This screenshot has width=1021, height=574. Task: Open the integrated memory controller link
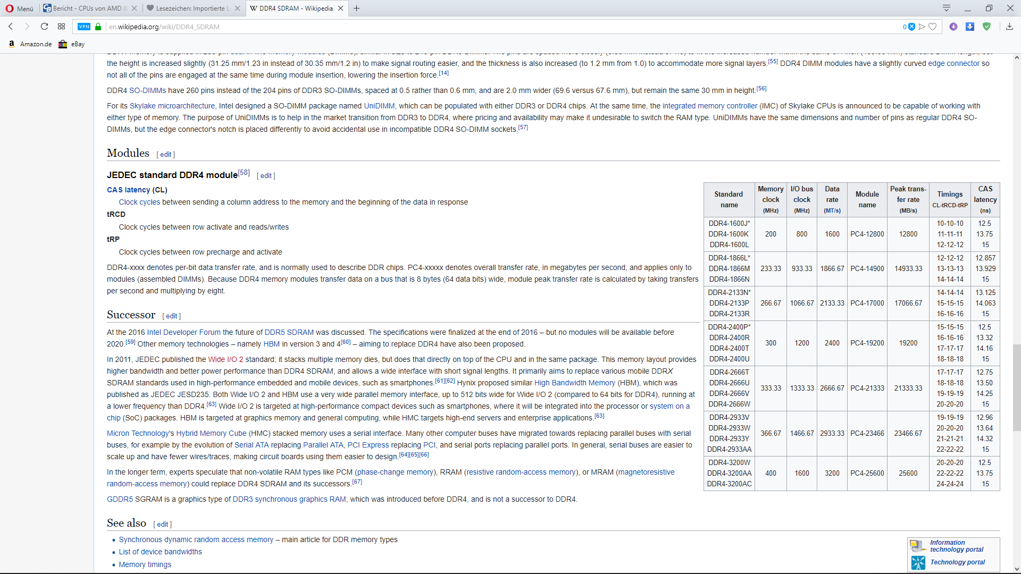[709, 106]
